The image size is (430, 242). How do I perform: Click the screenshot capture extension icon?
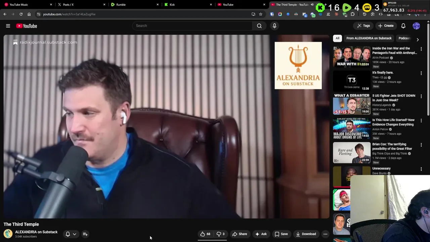pos(373,14)
